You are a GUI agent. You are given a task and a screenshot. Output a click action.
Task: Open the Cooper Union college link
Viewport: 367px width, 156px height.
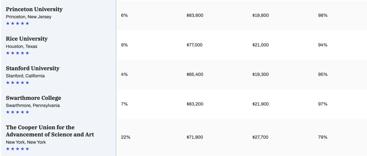50,131
